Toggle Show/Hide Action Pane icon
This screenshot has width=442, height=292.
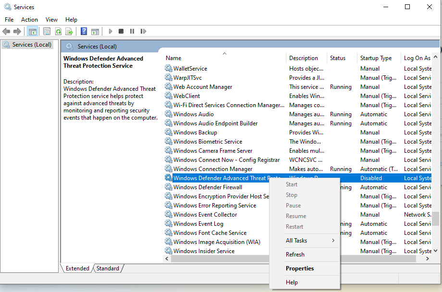click(95, 31)
